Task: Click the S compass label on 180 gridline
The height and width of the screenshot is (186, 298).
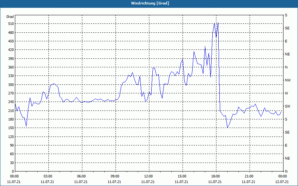Action: (286, 119)
